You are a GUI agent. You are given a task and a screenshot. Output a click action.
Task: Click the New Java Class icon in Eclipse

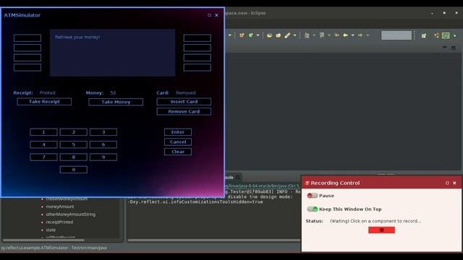coord(251,35)
